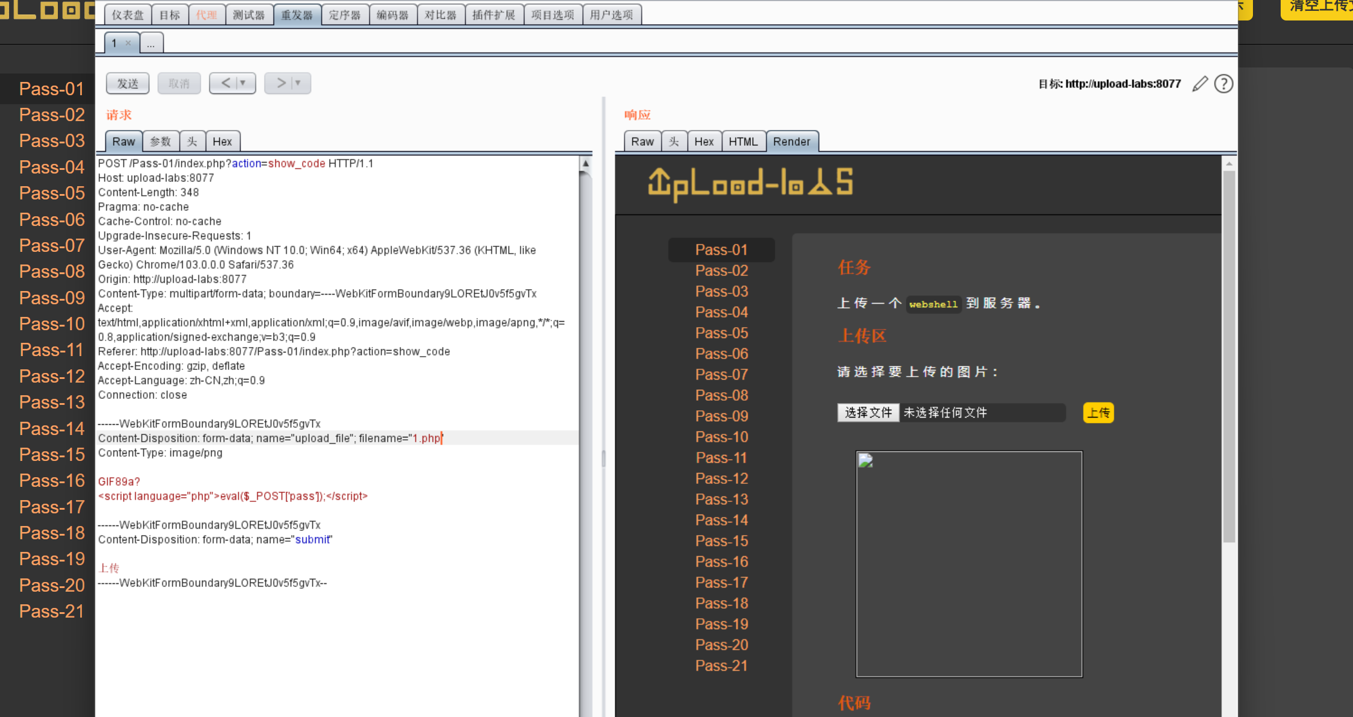Click the Referer header line in request
The width and height of the screenshot is (1353, 717).
coord(274,351)
